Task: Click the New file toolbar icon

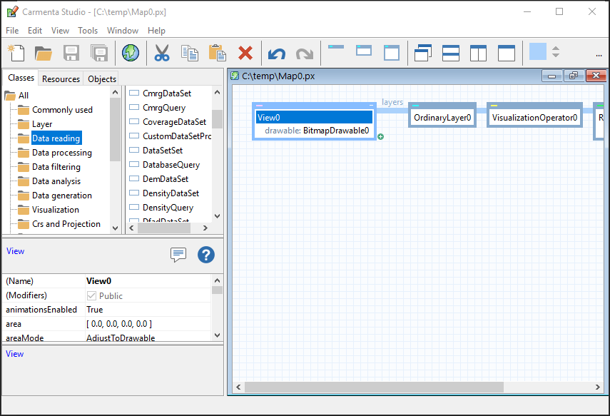Action: [16, 53]
